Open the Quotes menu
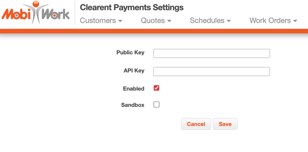 153,21
